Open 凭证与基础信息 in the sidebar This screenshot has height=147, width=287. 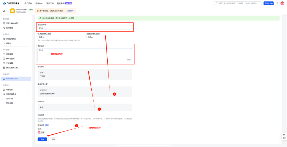point(12,23)
